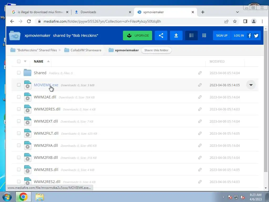The image size is (269, 202).
Task: Click the page vertical scrollbar
Action: click(266, 101)
